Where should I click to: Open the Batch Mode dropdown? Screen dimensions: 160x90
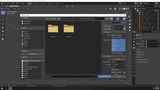coord(117,29)
